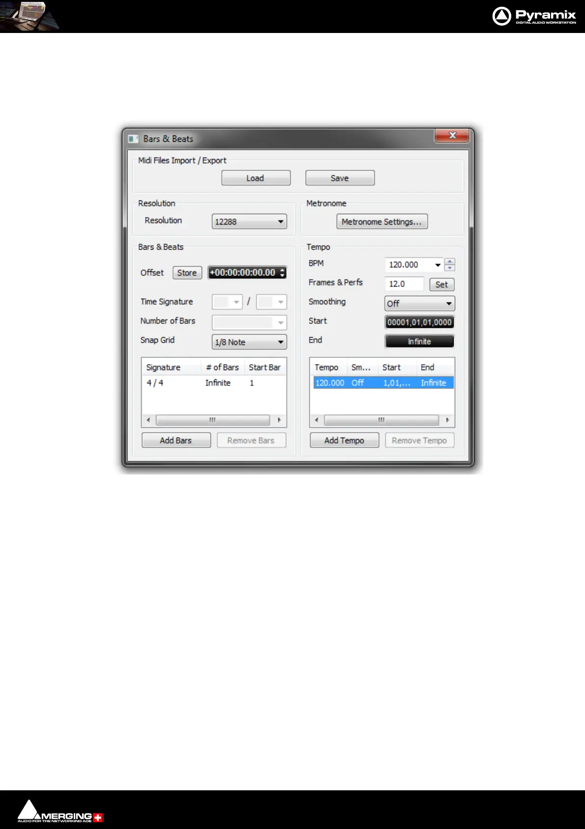This screenshot has height=829, width=585.
Task: Click the tempo End field showing Infinite
Action: tap(419, 341)
